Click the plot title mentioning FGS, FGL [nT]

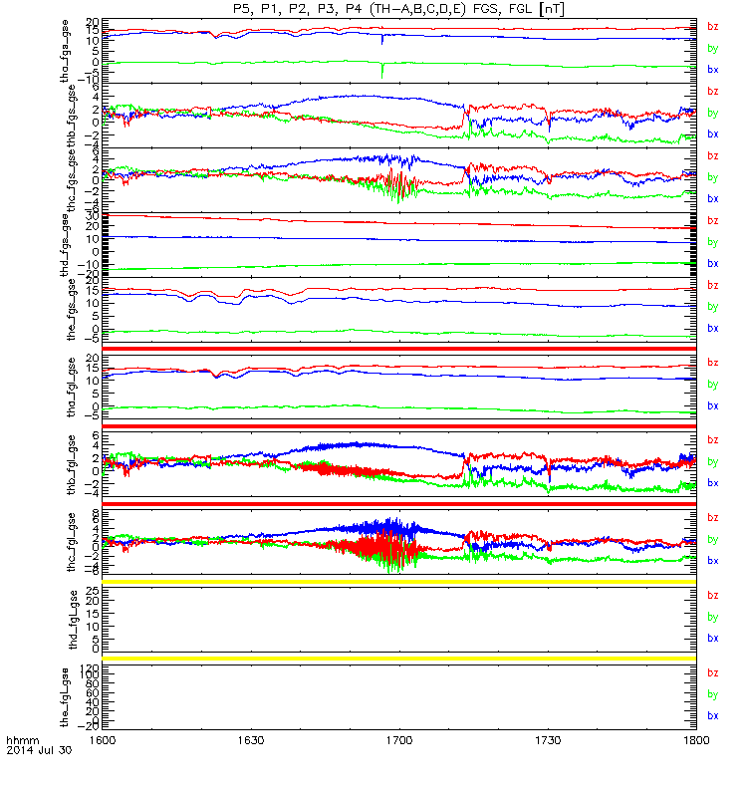(398, 9)
